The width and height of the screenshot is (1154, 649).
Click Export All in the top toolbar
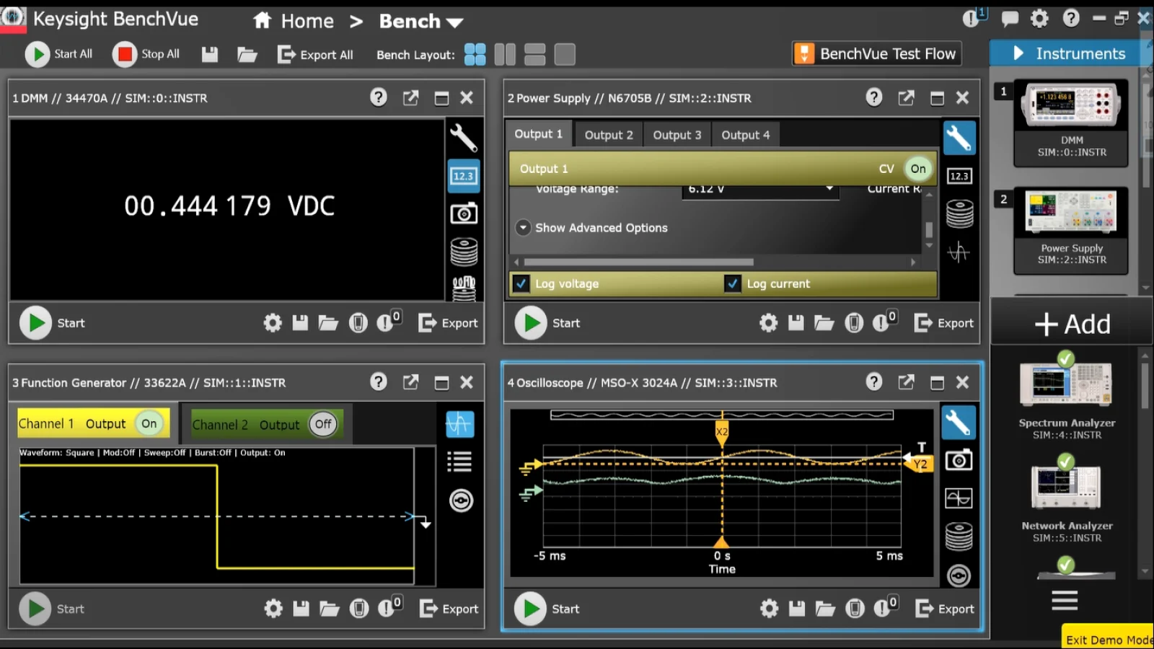click(315, 54)
